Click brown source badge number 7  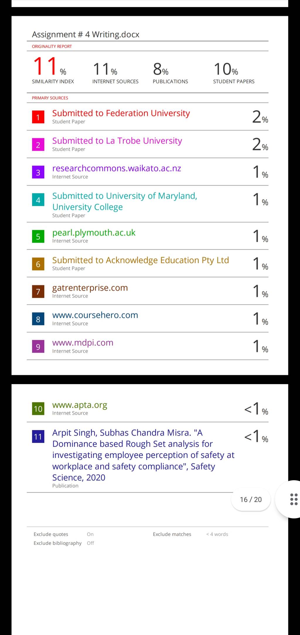tap(38, 291)
